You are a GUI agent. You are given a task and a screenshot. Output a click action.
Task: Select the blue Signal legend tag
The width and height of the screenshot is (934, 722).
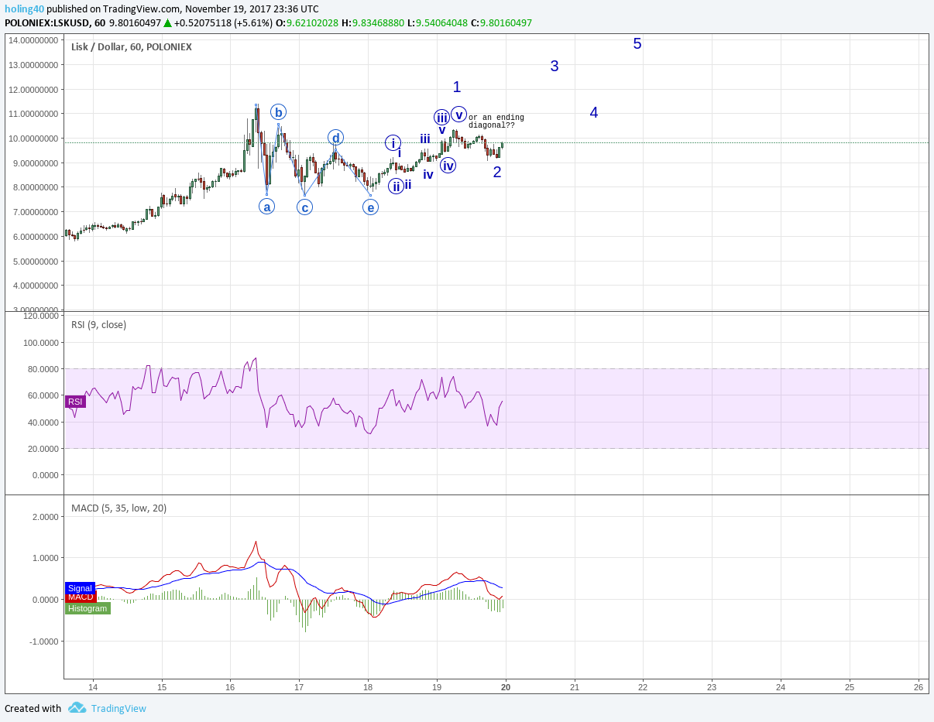coord(80,588)
